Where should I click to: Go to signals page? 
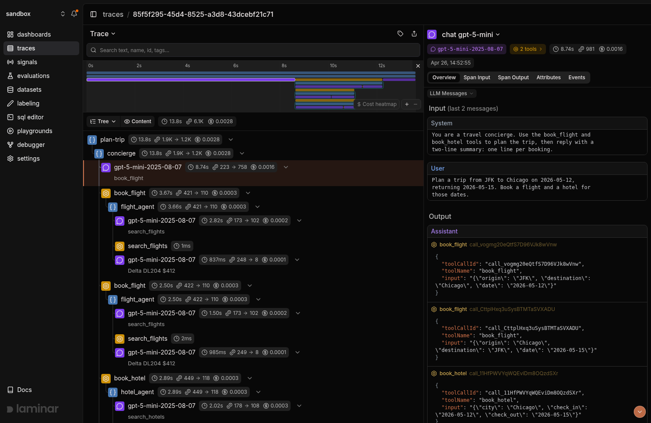[x=41, y=62]
